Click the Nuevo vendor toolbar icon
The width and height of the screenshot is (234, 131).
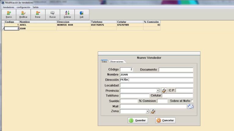(x=9, y=15)
